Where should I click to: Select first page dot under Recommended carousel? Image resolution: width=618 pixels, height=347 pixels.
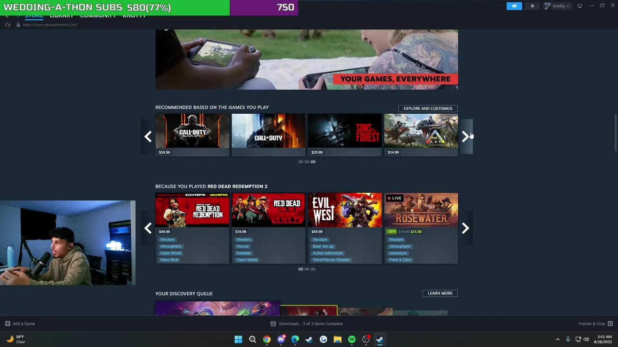click(x=300, y=162)
